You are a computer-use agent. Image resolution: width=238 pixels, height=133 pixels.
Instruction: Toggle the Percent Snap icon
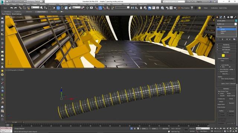[x=104, y=8]
